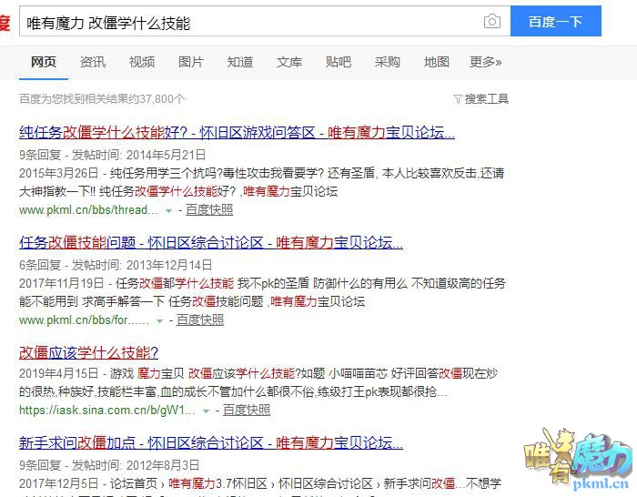Click the 百度一下 search button

click(x=555, y=22)
